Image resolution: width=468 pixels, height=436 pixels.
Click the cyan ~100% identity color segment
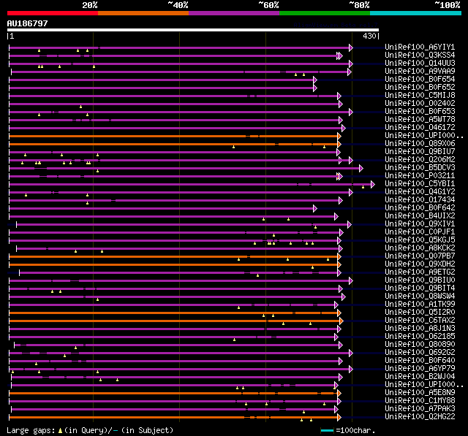point(416,13)
